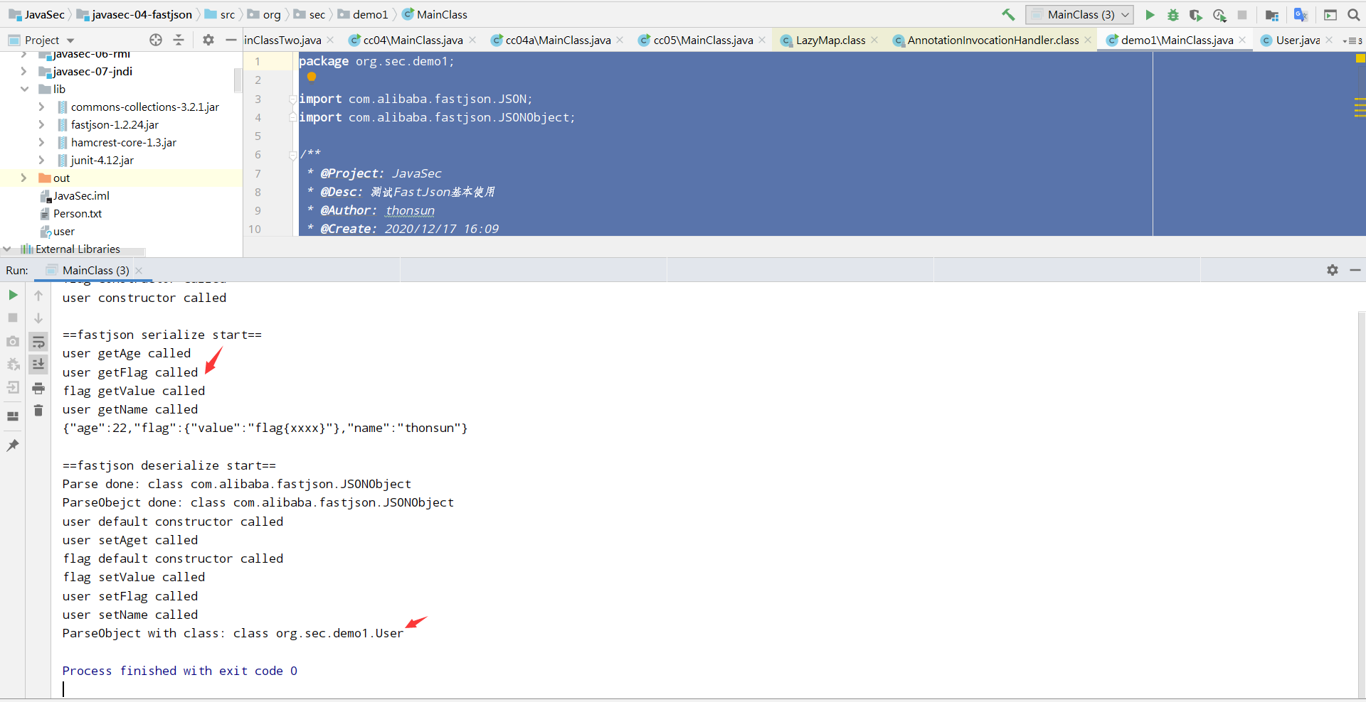Image resolution: width=1366 pixels, height=702 pixels.
Task: Switch to cc04a\MainClass.java tab
Action: point(557,40)
